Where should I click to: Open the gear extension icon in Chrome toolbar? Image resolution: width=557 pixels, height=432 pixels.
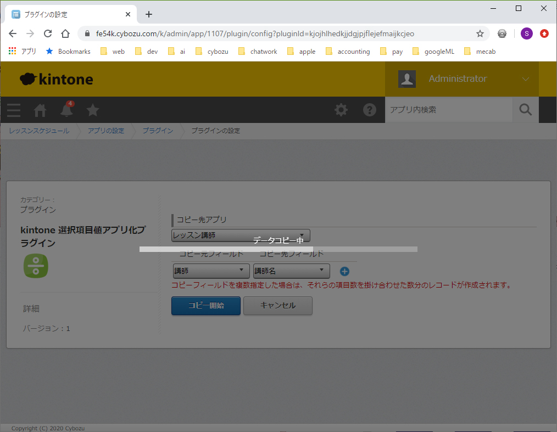point(502,33)
